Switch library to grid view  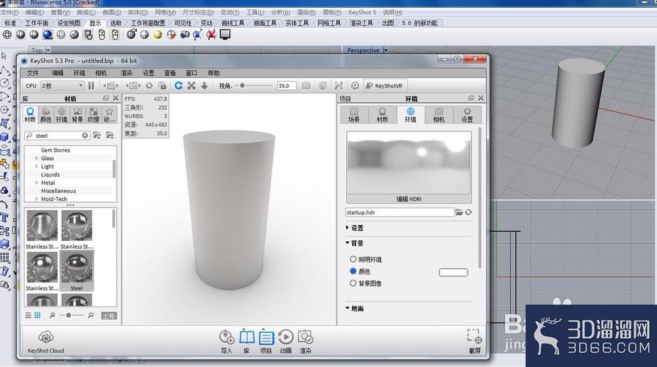(x=37, y=315)
